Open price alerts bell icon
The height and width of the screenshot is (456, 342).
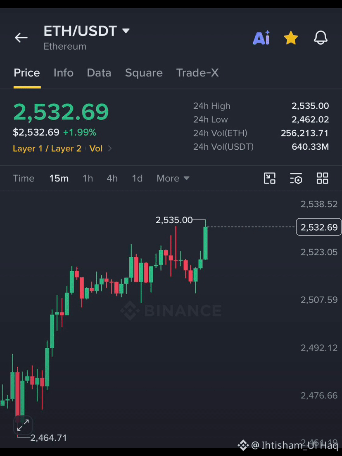pos(321,38)
